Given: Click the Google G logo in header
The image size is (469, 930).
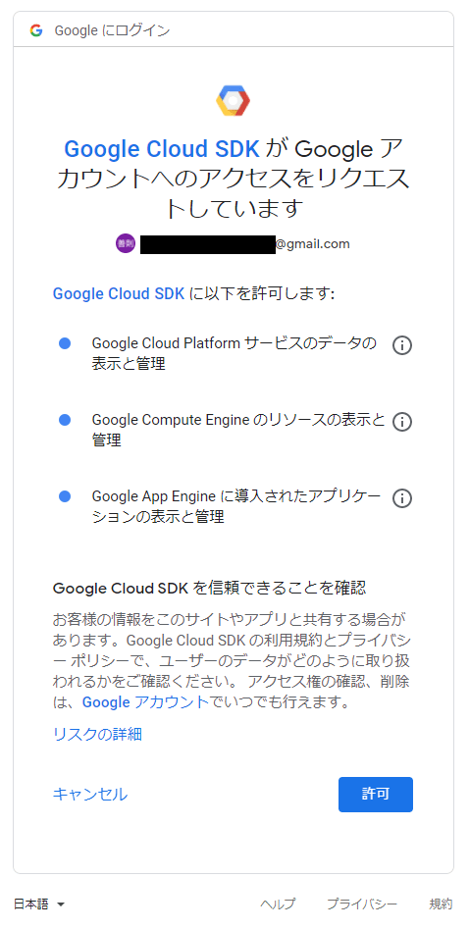Looking at the screenshot, I should point(36,30).
